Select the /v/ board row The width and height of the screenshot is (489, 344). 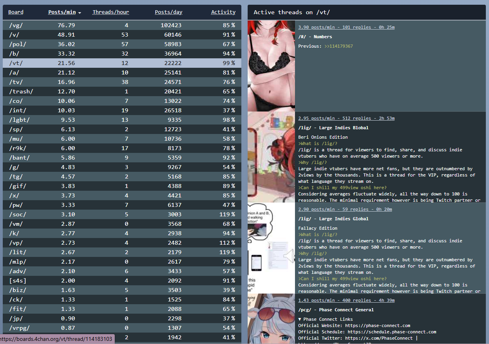pyautogui.click(x=122, y=35)
